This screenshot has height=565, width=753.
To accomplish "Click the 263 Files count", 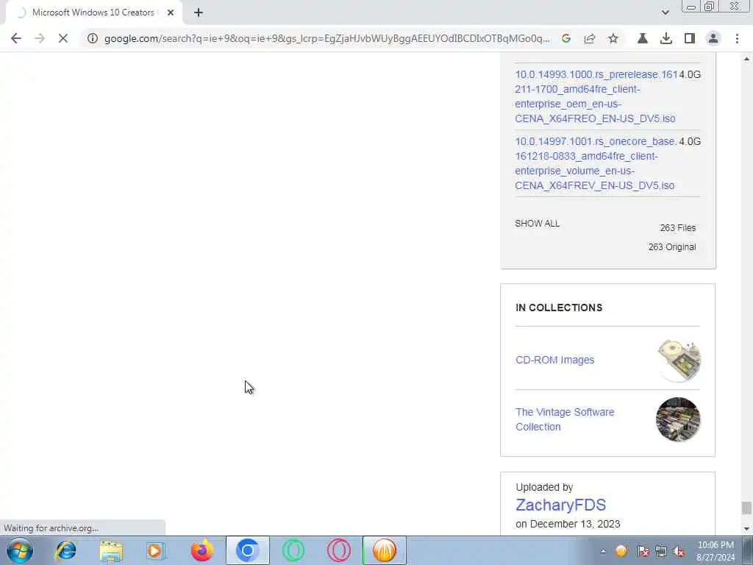I will (x=677, y=228).
